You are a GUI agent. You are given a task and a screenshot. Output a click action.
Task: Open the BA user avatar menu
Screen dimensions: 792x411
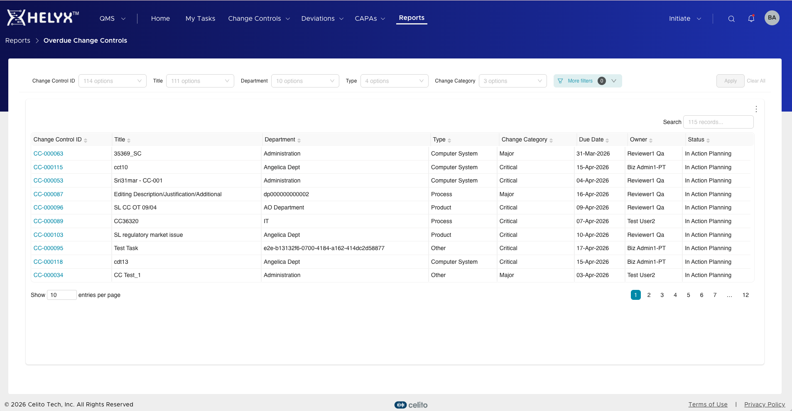[772, 18]
